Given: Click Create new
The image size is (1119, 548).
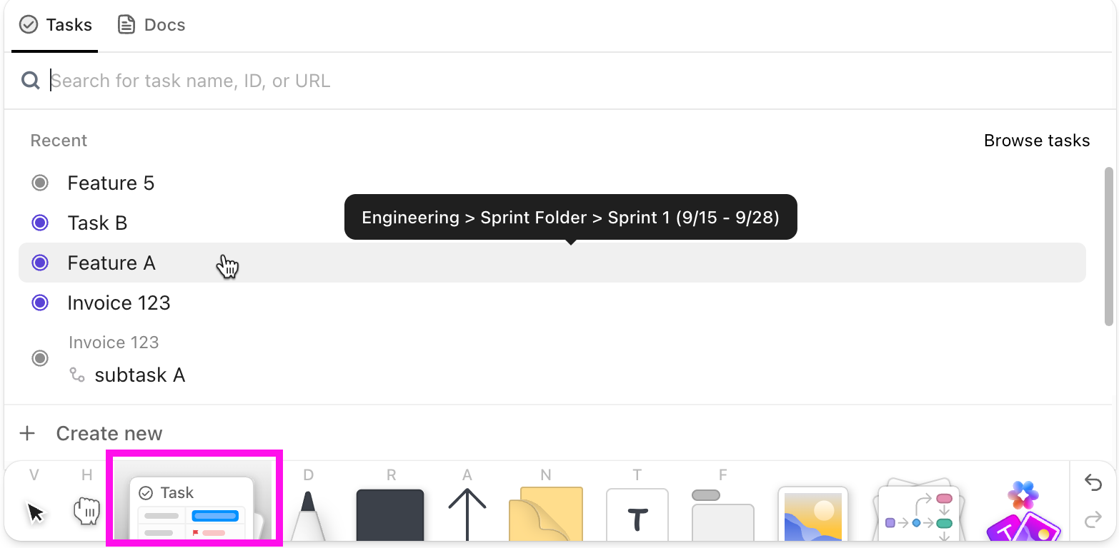Looking at the screenshot, I should 109,433.
